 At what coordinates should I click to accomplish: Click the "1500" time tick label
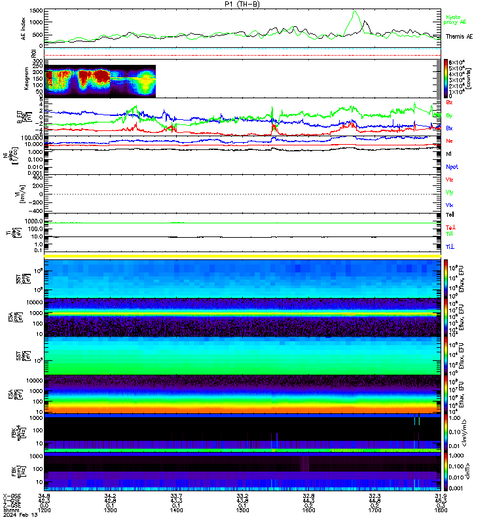point(242,510)
